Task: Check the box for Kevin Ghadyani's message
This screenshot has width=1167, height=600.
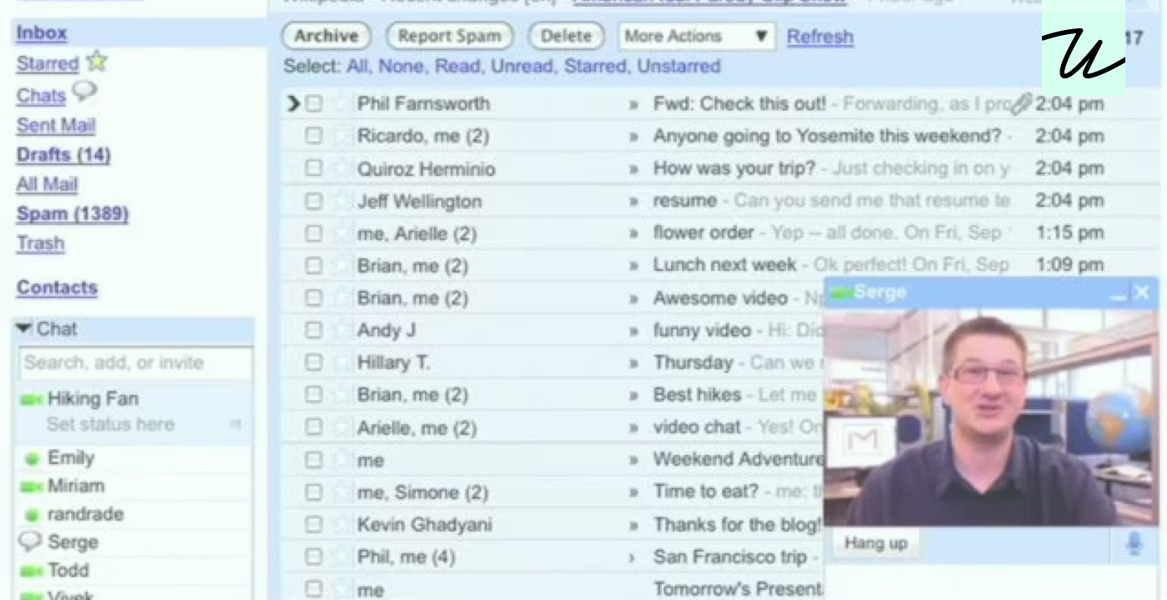Action: pyautogui.click(x=313, y=524)
